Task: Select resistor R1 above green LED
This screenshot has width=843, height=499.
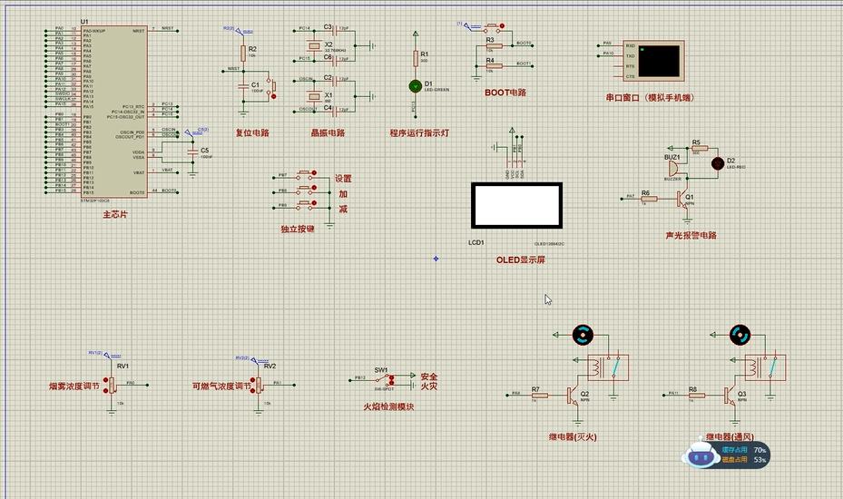Action: (x=416, y=58)
